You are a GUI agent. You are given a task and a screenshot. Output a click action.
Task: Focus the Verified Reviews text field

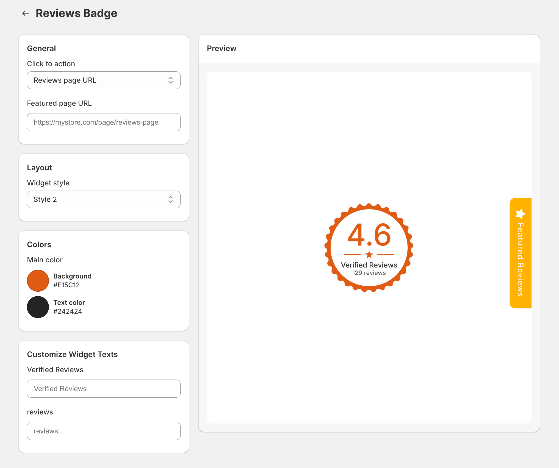click(x=104, y=389)
